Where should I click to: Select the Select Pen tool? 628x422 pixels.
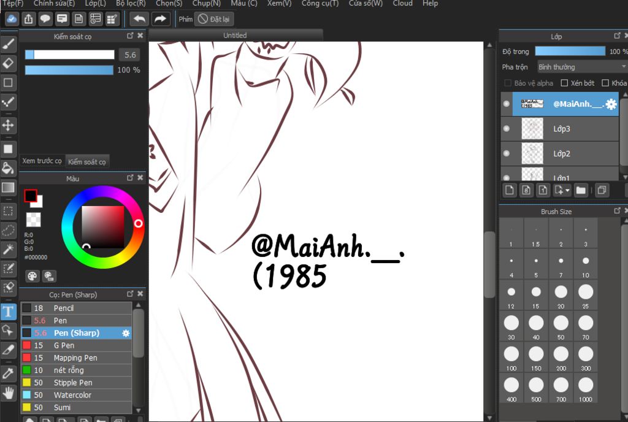coord(9,268)
